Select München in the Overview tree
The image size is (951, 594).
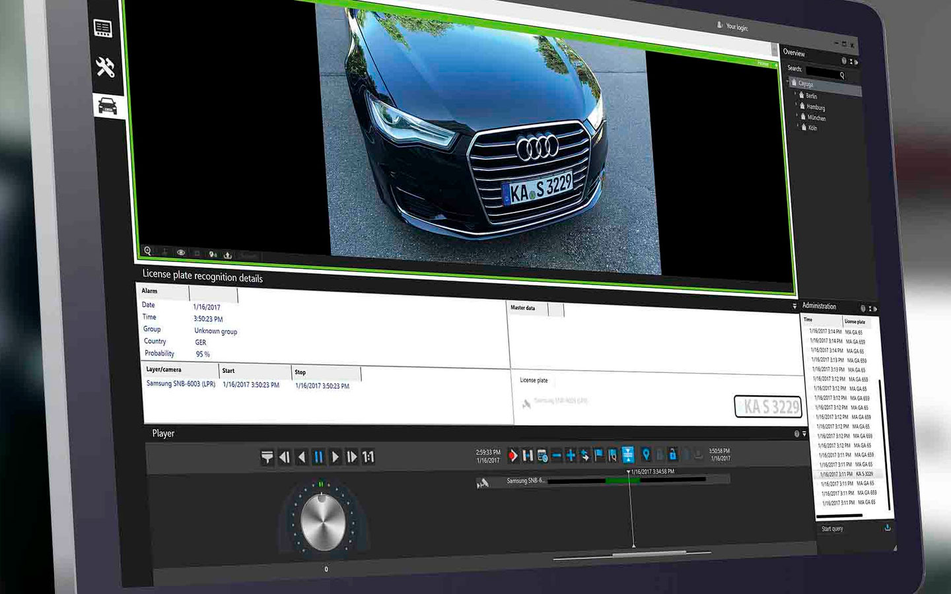tap(817, 117)
